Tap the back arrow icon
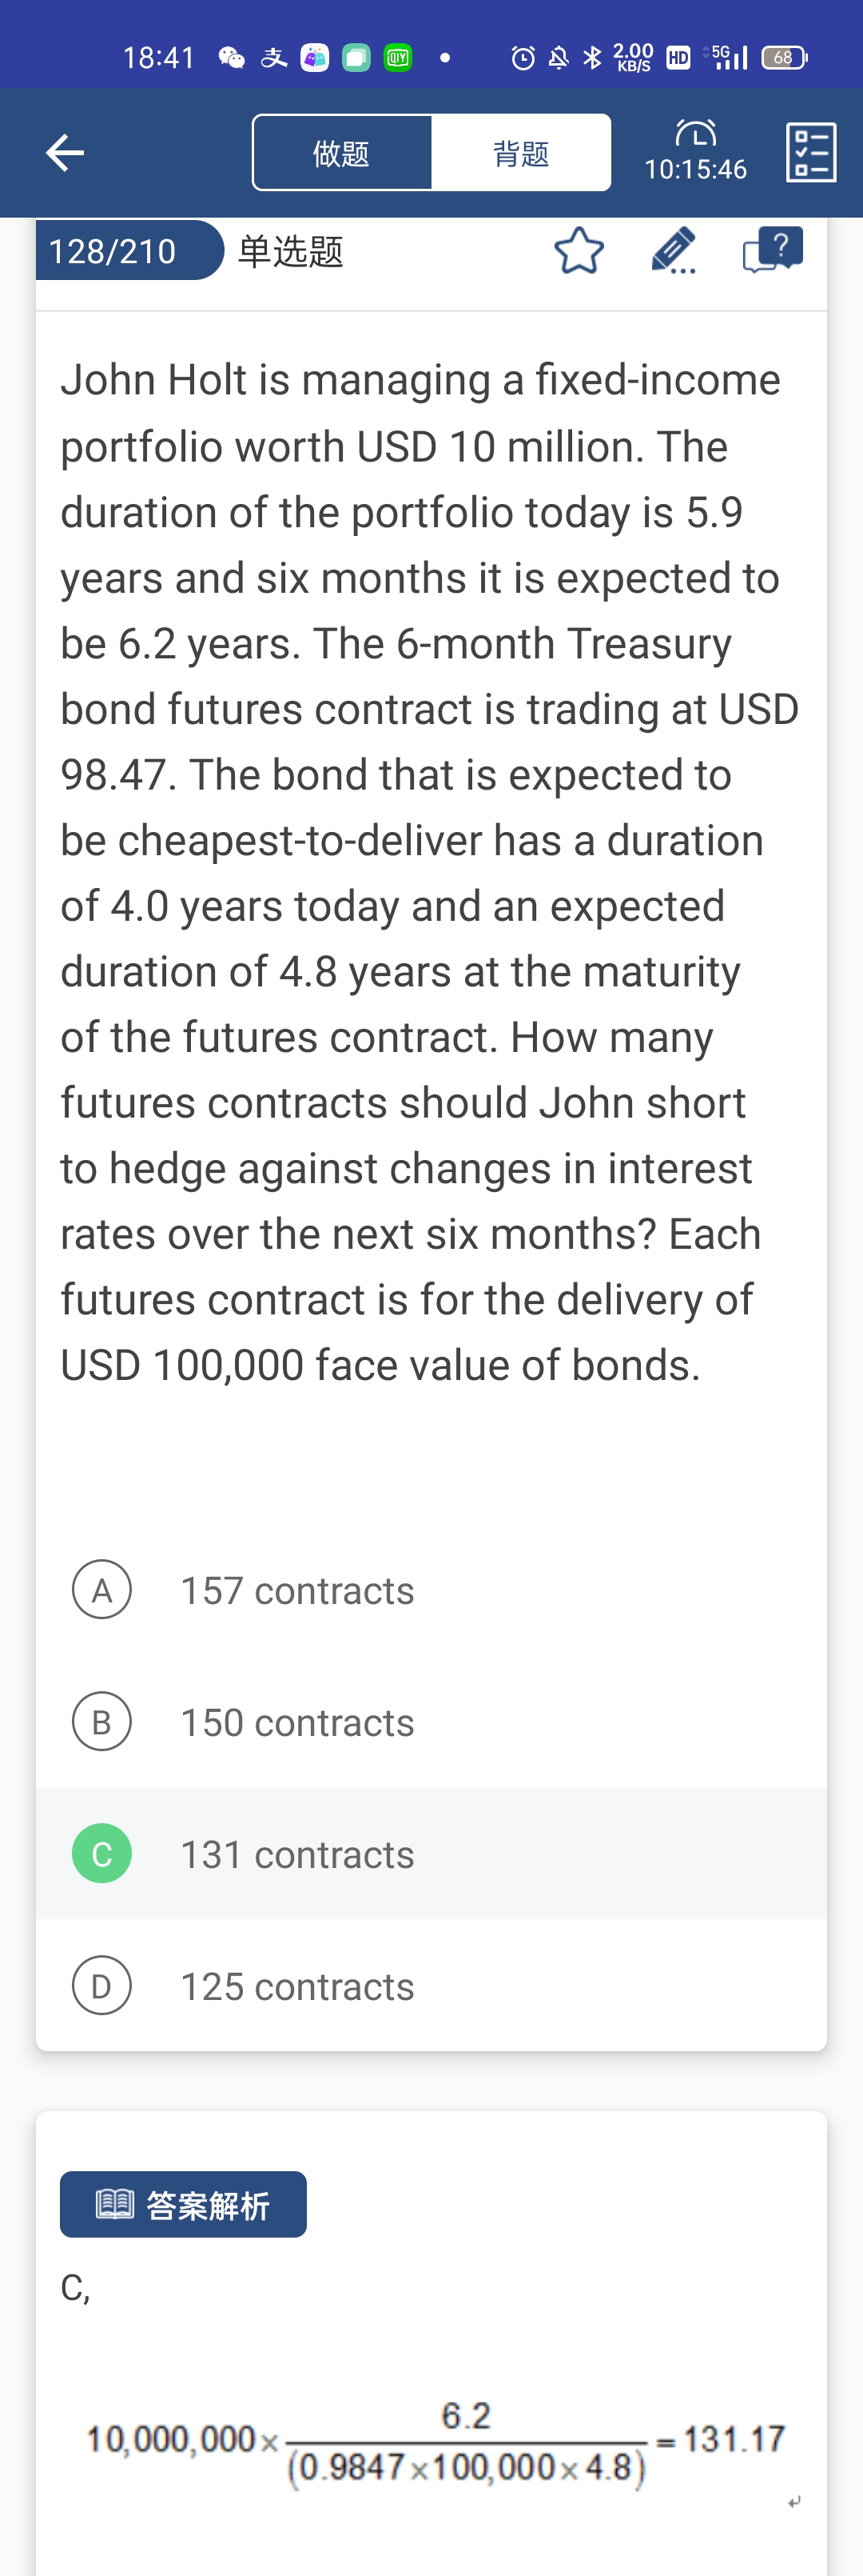 (65, 152)
